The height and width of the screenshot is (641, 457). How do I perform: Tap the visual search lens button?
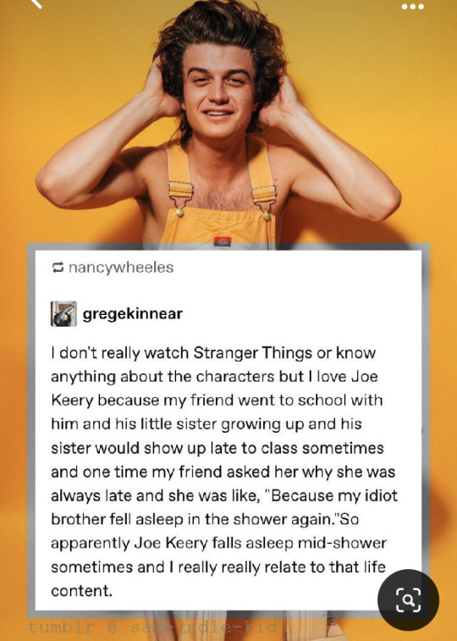(408, 600)
